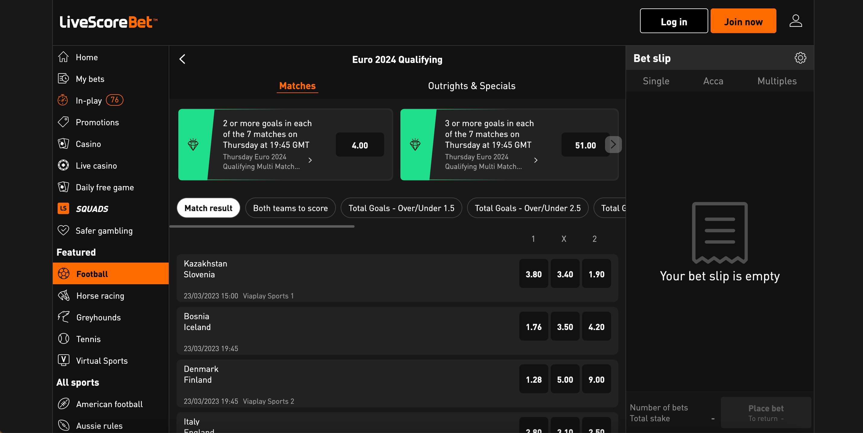Viewport: 863px width, 433px height.
Task: Click the empty bet slip receipt icon
Action: [720, 233]
